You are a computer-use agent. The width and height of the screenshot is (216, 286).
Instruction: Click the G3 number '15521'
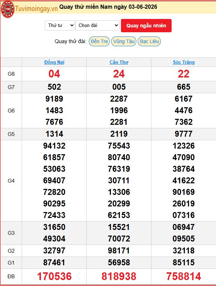coord(119,227)
